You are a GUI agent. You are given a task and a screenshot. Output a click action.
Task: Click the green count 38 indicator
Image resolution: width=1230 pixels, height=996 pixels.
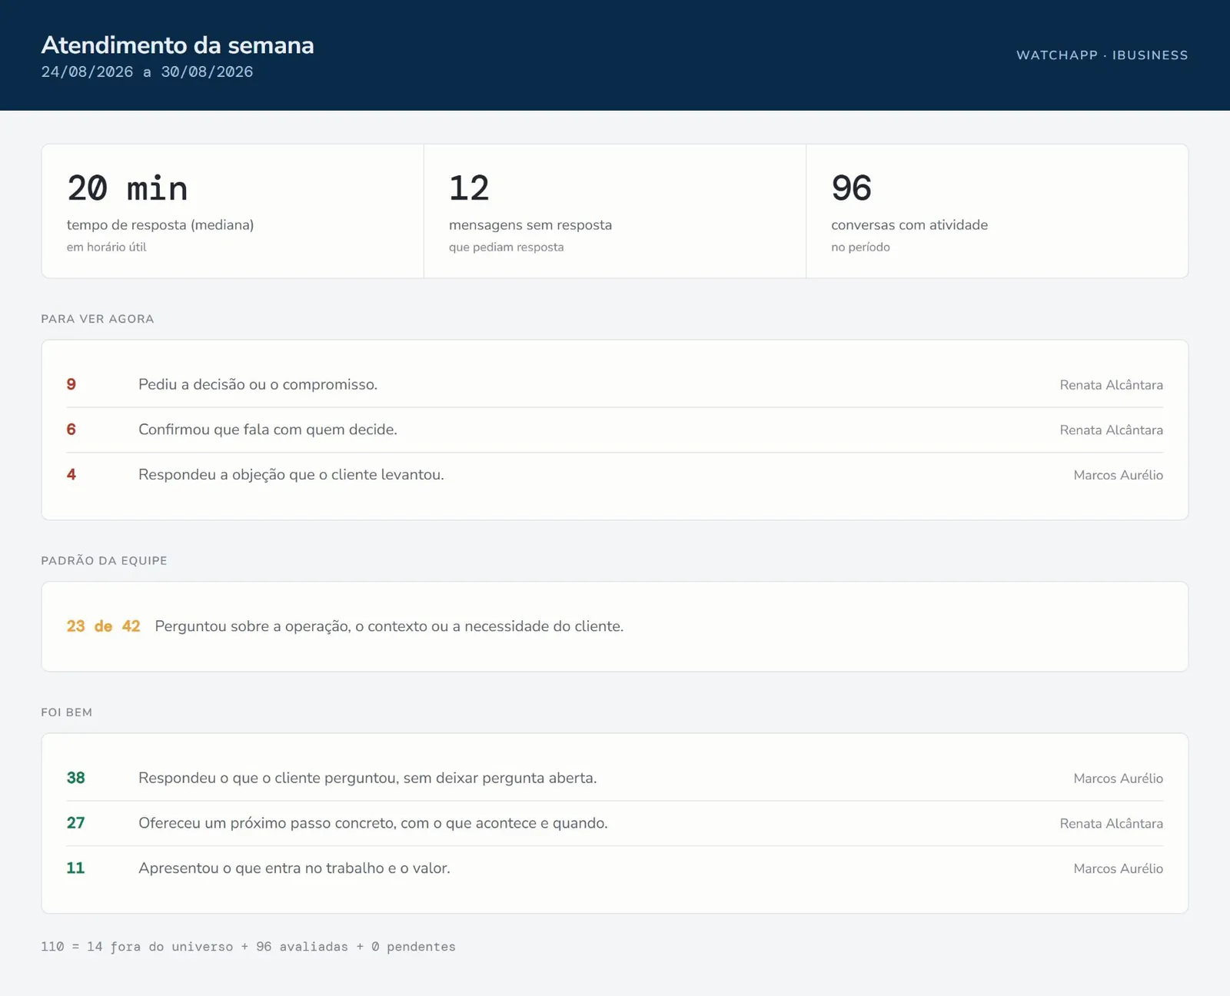[76, 778]
